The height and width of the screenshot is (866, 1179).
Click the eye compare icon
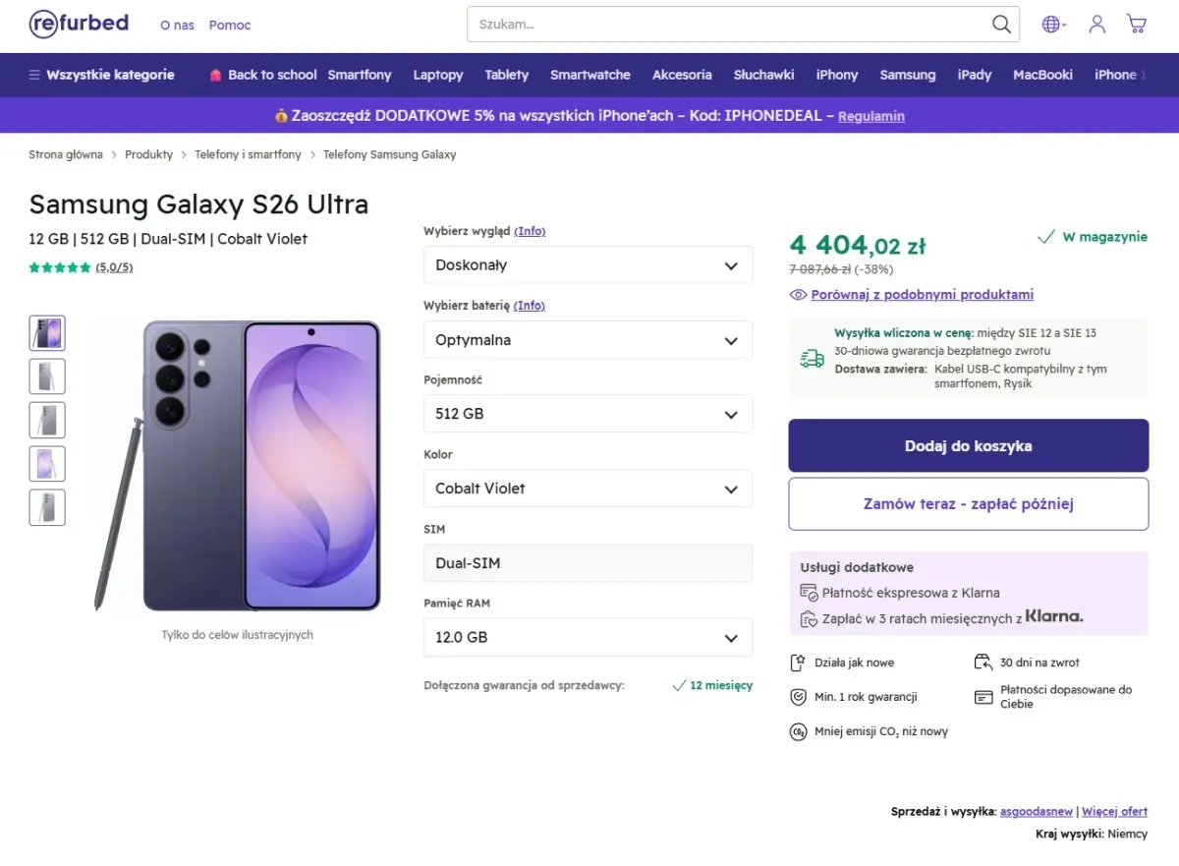click(x=798, y=295)
